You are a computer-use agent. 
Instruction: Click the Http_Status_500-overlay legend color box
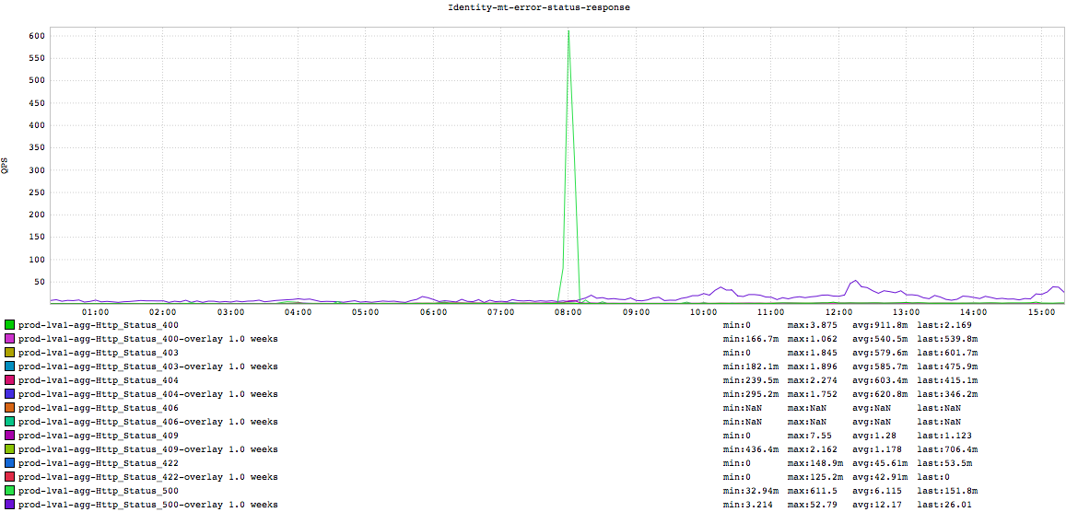point(10,505)
